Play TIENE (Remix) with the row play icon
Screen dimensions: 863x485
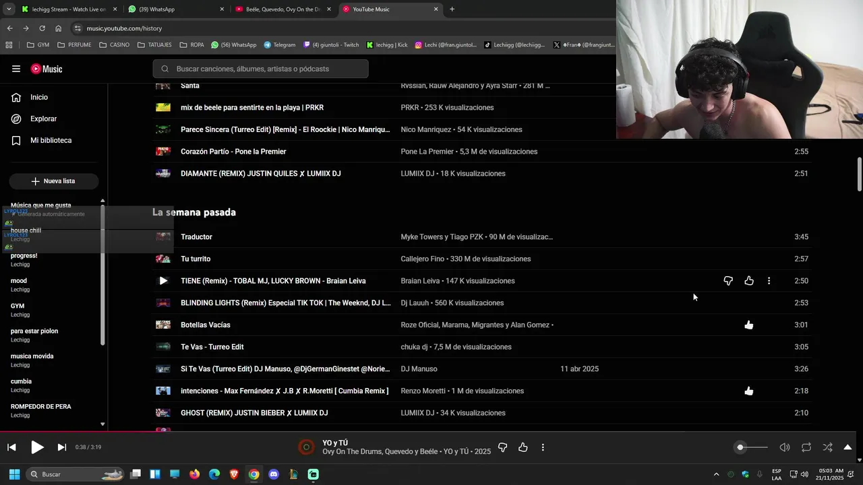163,281
